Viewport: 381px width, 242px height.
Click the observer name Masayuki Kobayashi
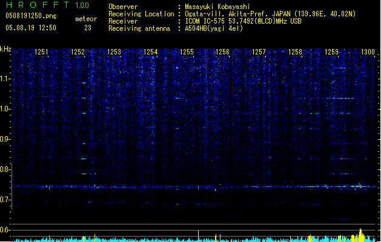[217, 7]
